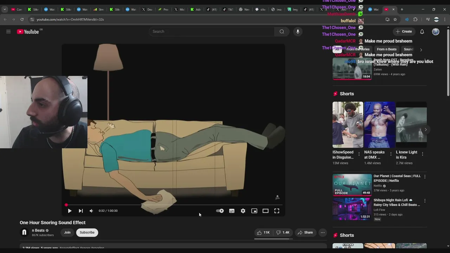Image resolution: width=450 pixels, height=253 pixels.
Task: Open the NAS speaks at DMX short
Action: [379, 125]
